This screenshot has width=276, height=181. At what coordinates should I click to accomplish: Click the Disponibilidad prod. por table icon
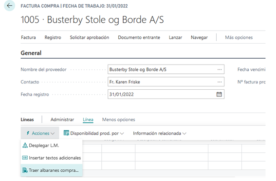(66, 133)
